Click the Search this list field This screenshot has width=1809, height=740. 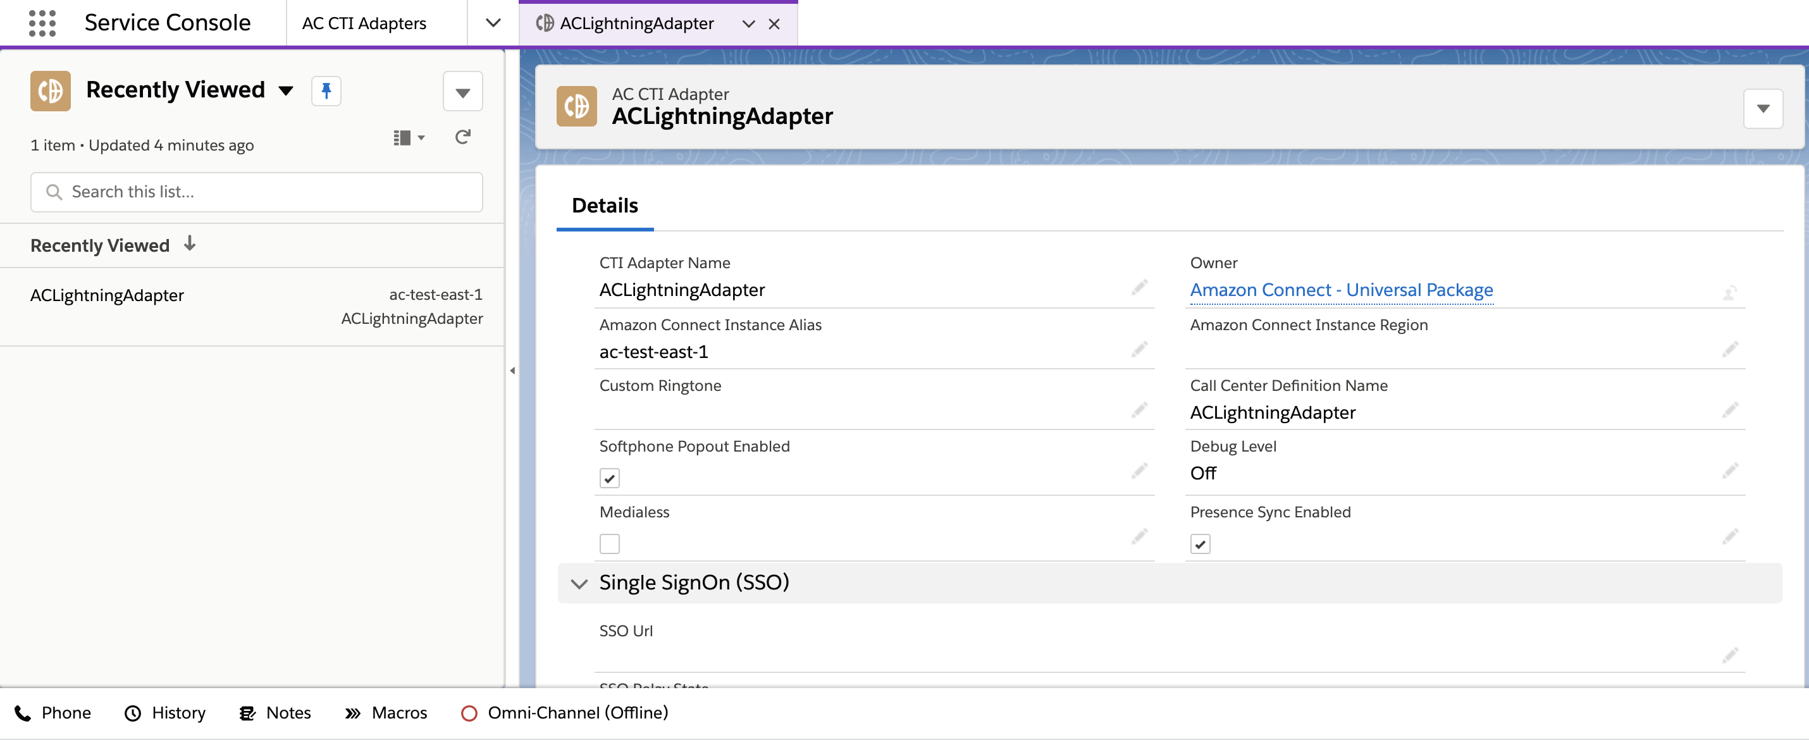(x=256, y=192)
